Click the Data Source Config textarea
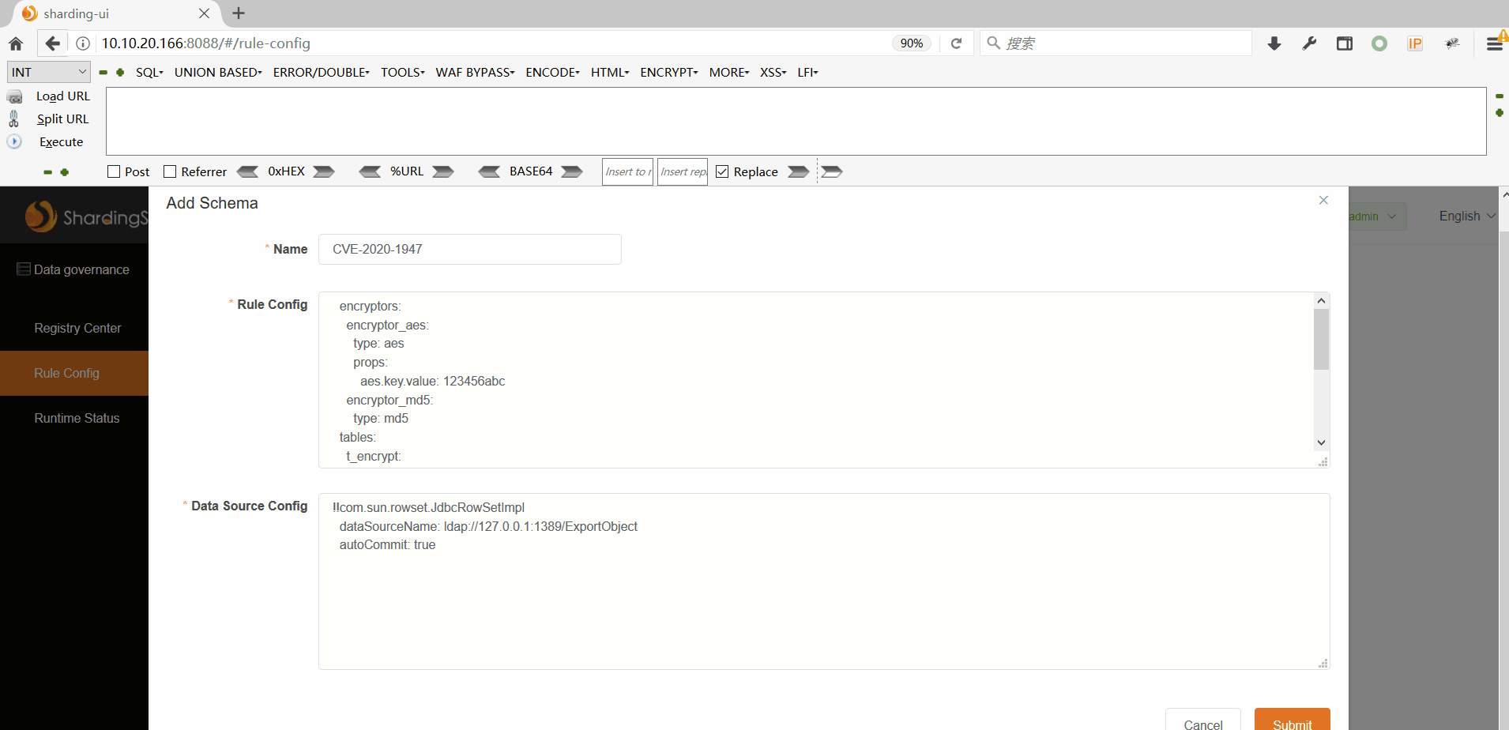This screenshot has width=1509, height=730. pyautogui.click(x=824, y=581)
